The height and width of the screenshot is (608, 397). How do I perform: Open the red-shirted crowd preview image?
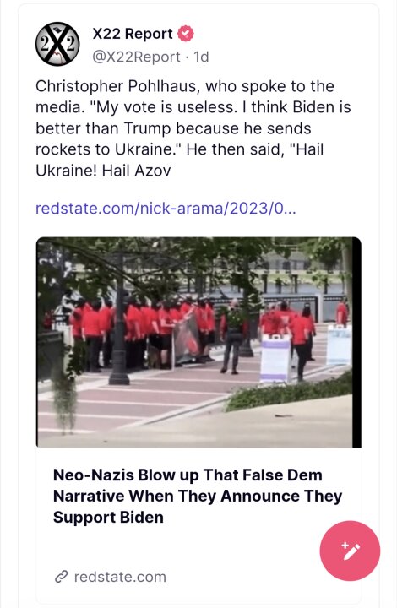(198, 342)
